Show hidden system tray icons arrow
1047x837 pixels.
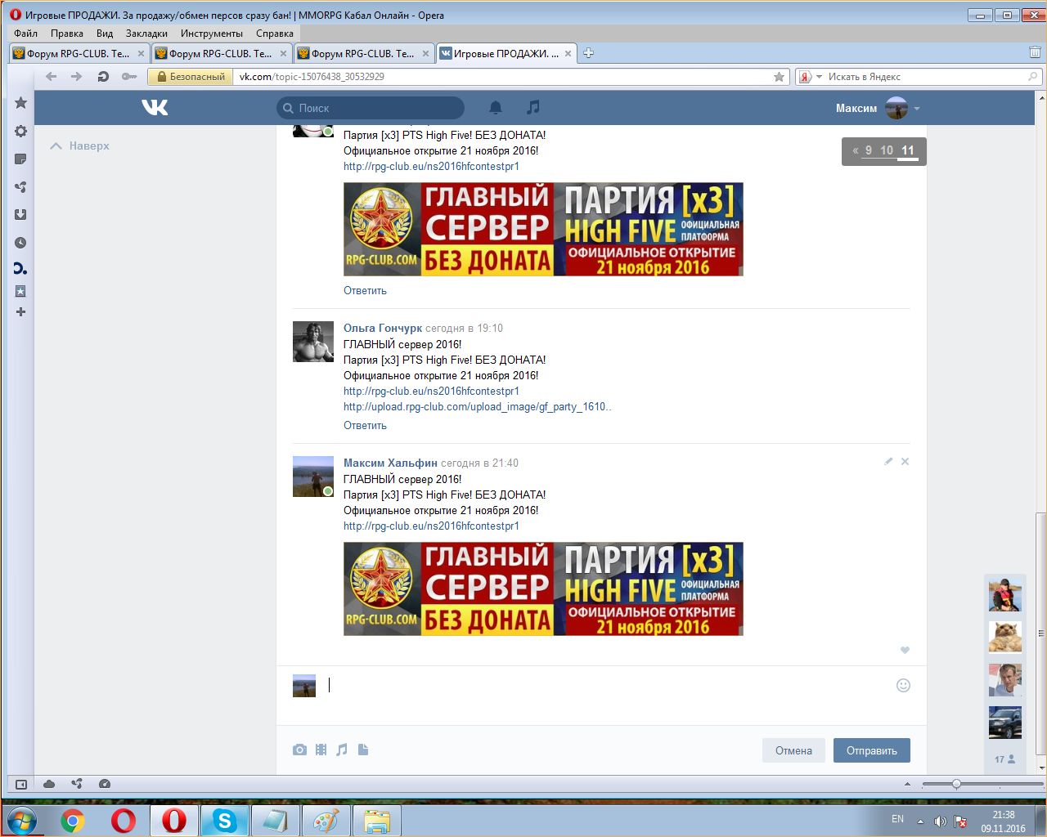pos(920,820)
